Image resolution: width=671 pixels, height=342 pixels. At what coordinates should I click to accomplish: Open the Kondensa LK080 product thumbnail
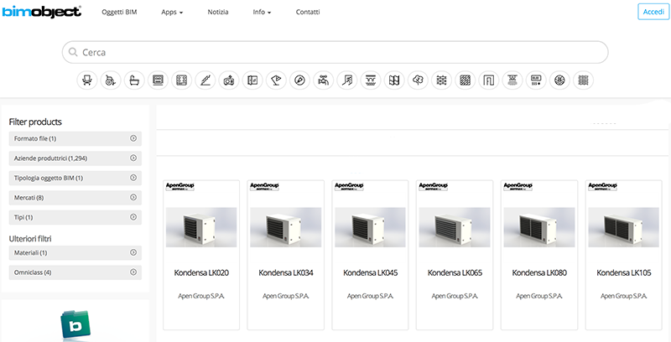539,227
